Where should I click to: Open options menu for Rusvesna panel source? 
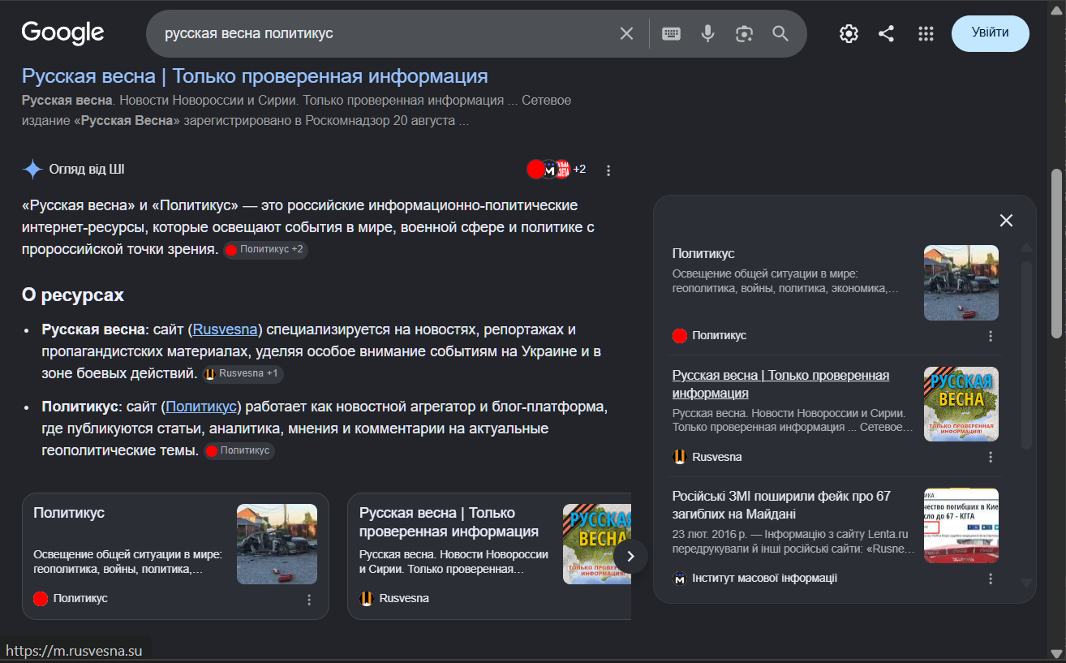tap(991, 458)
